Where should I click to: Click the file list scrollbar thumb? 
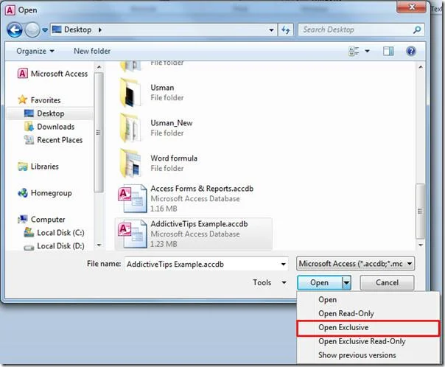420,212
